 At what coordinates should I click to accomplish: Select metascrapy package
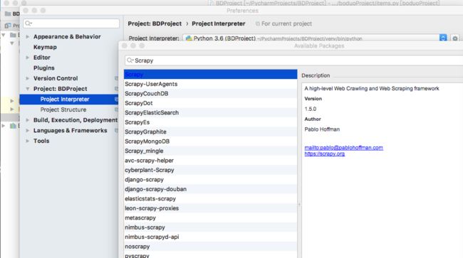click(x=211, y=217)
